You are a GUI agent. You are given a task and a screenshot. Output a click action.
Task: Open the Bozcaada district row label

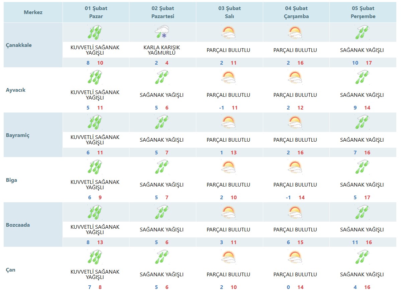pyautogui.click(x=18, y=225)
